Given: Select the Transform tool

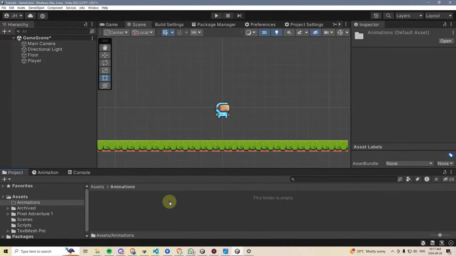Looking at the screenshot, I should pos(105,85).
